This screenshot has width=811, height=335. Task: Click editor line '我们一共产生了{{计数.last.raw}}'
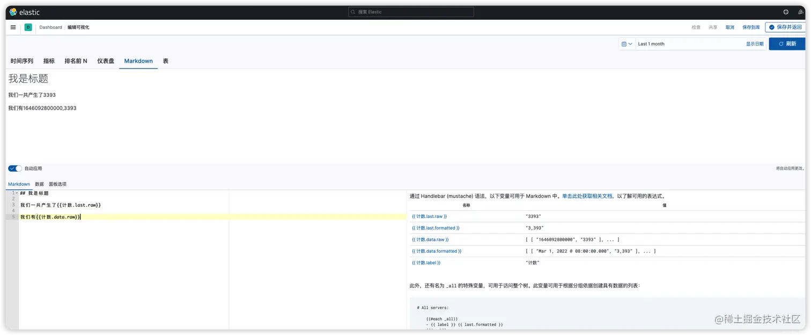tap(61, 205)
